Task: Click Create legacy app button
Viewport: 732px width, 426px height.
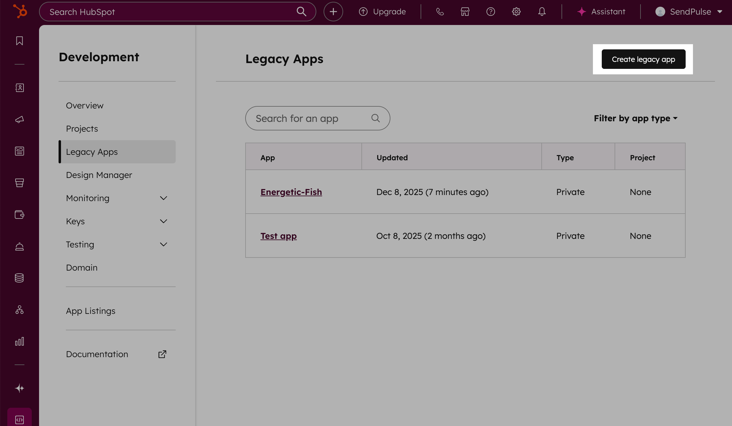Action: [643, 59]
